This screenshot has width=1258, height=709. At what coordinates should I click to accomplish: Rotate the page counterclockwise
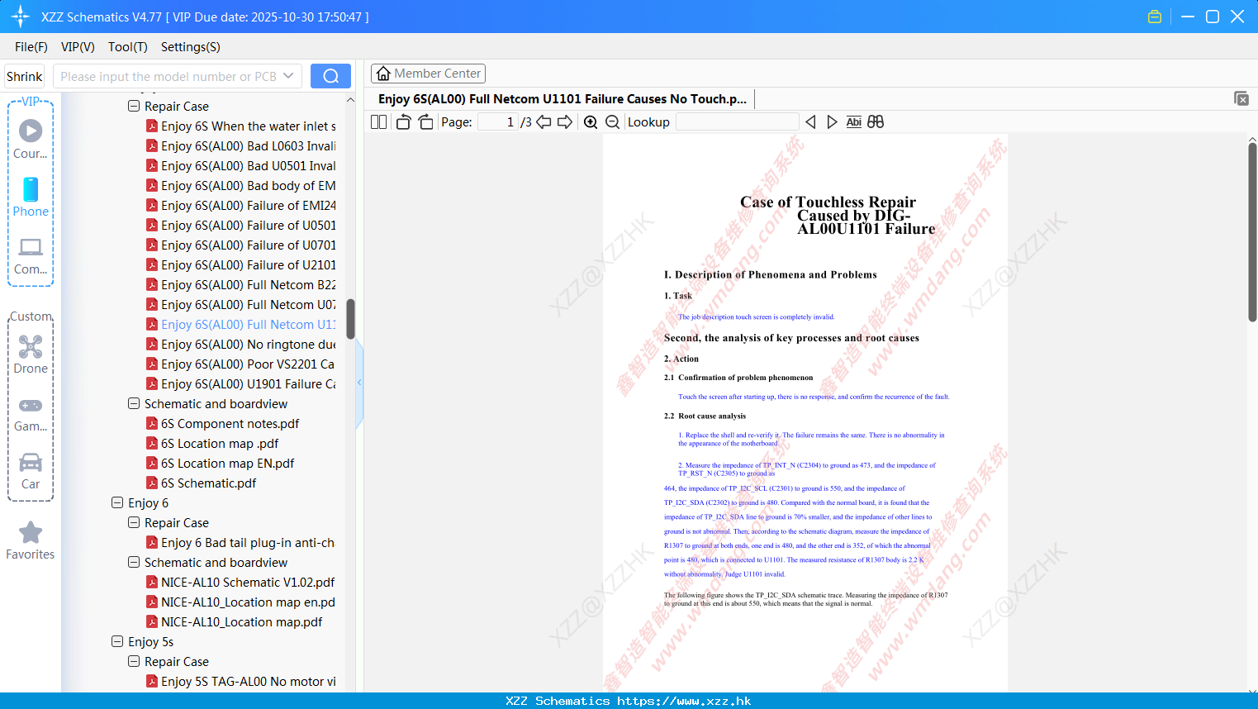[x=403, y=122]
